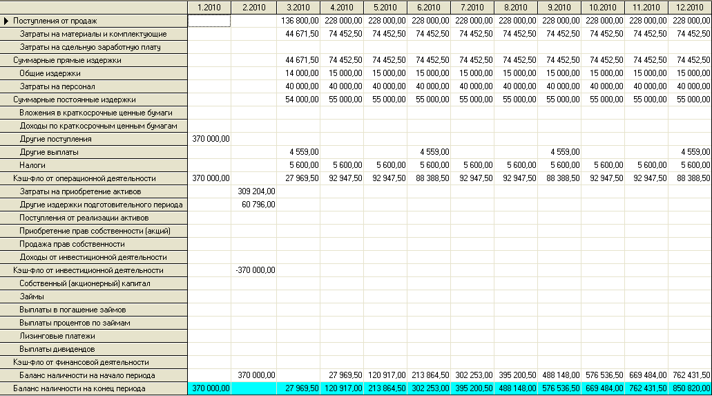The height and width of the screenshot is (396, 712).
Task: Click the Другие поступления row header
Action: [x=93, y=140]
